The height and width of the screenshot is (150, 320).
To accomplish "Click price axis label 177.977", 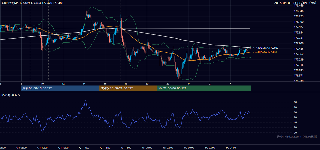I will tap(298, 27).
